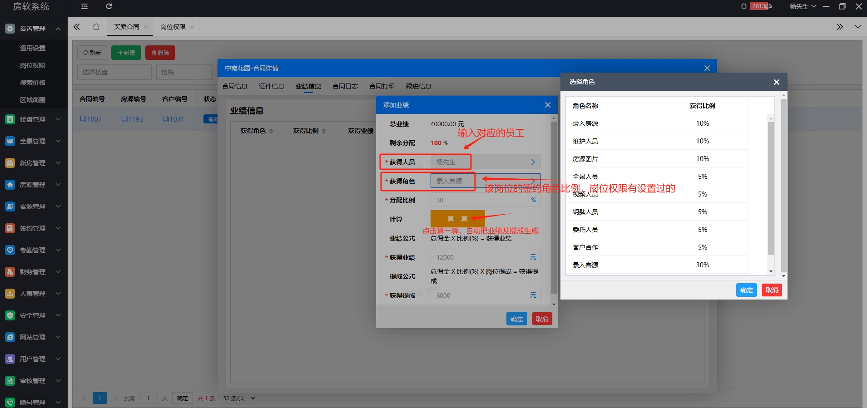The width and height of the screenshot is (867, 408).
Task: Open tab options dropdown chevron
Action: tap(858, 27)
